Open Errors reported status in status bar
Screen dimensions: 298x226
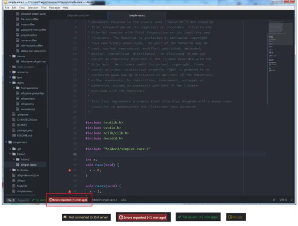pos(68,200)
